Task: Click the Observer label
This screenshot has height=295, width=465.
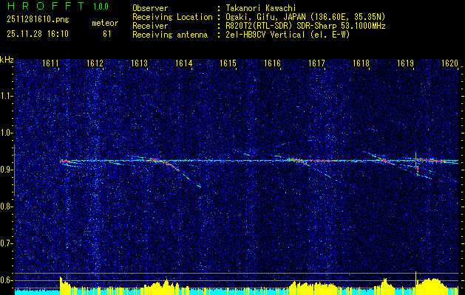Action: click(x=150, y=8)
